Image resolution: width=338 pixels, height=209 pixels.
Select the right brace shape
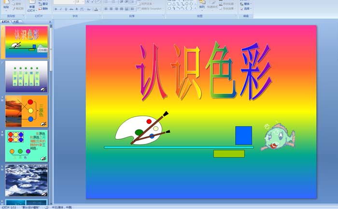(191, 8)
